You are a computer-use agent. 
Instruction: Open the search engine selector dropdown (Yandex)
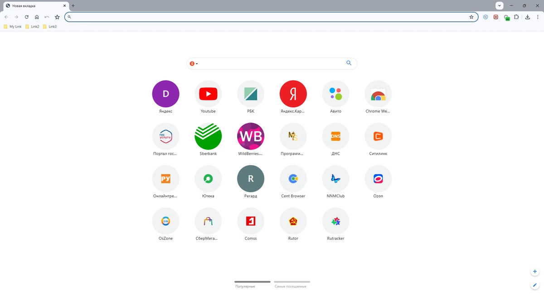194,64
